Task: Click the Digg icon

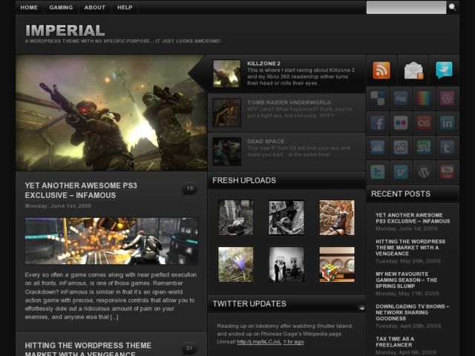Action: (x=401, y=99)
